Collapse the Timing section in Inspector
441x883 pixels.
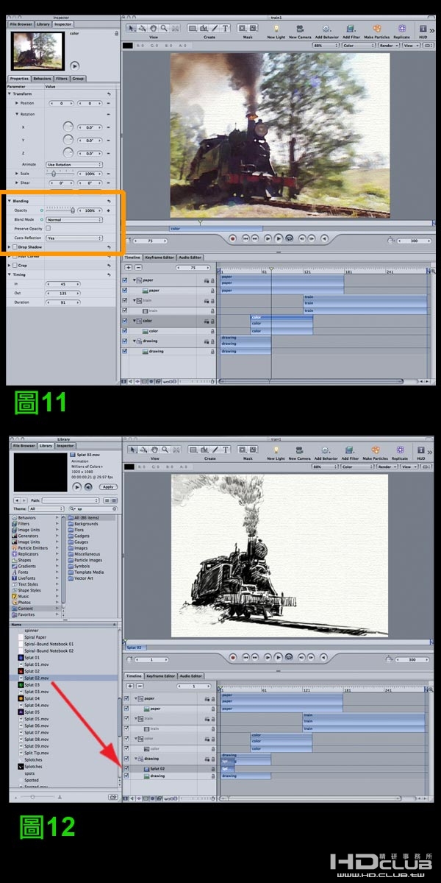pyautogui.click(x=10, y=274)
